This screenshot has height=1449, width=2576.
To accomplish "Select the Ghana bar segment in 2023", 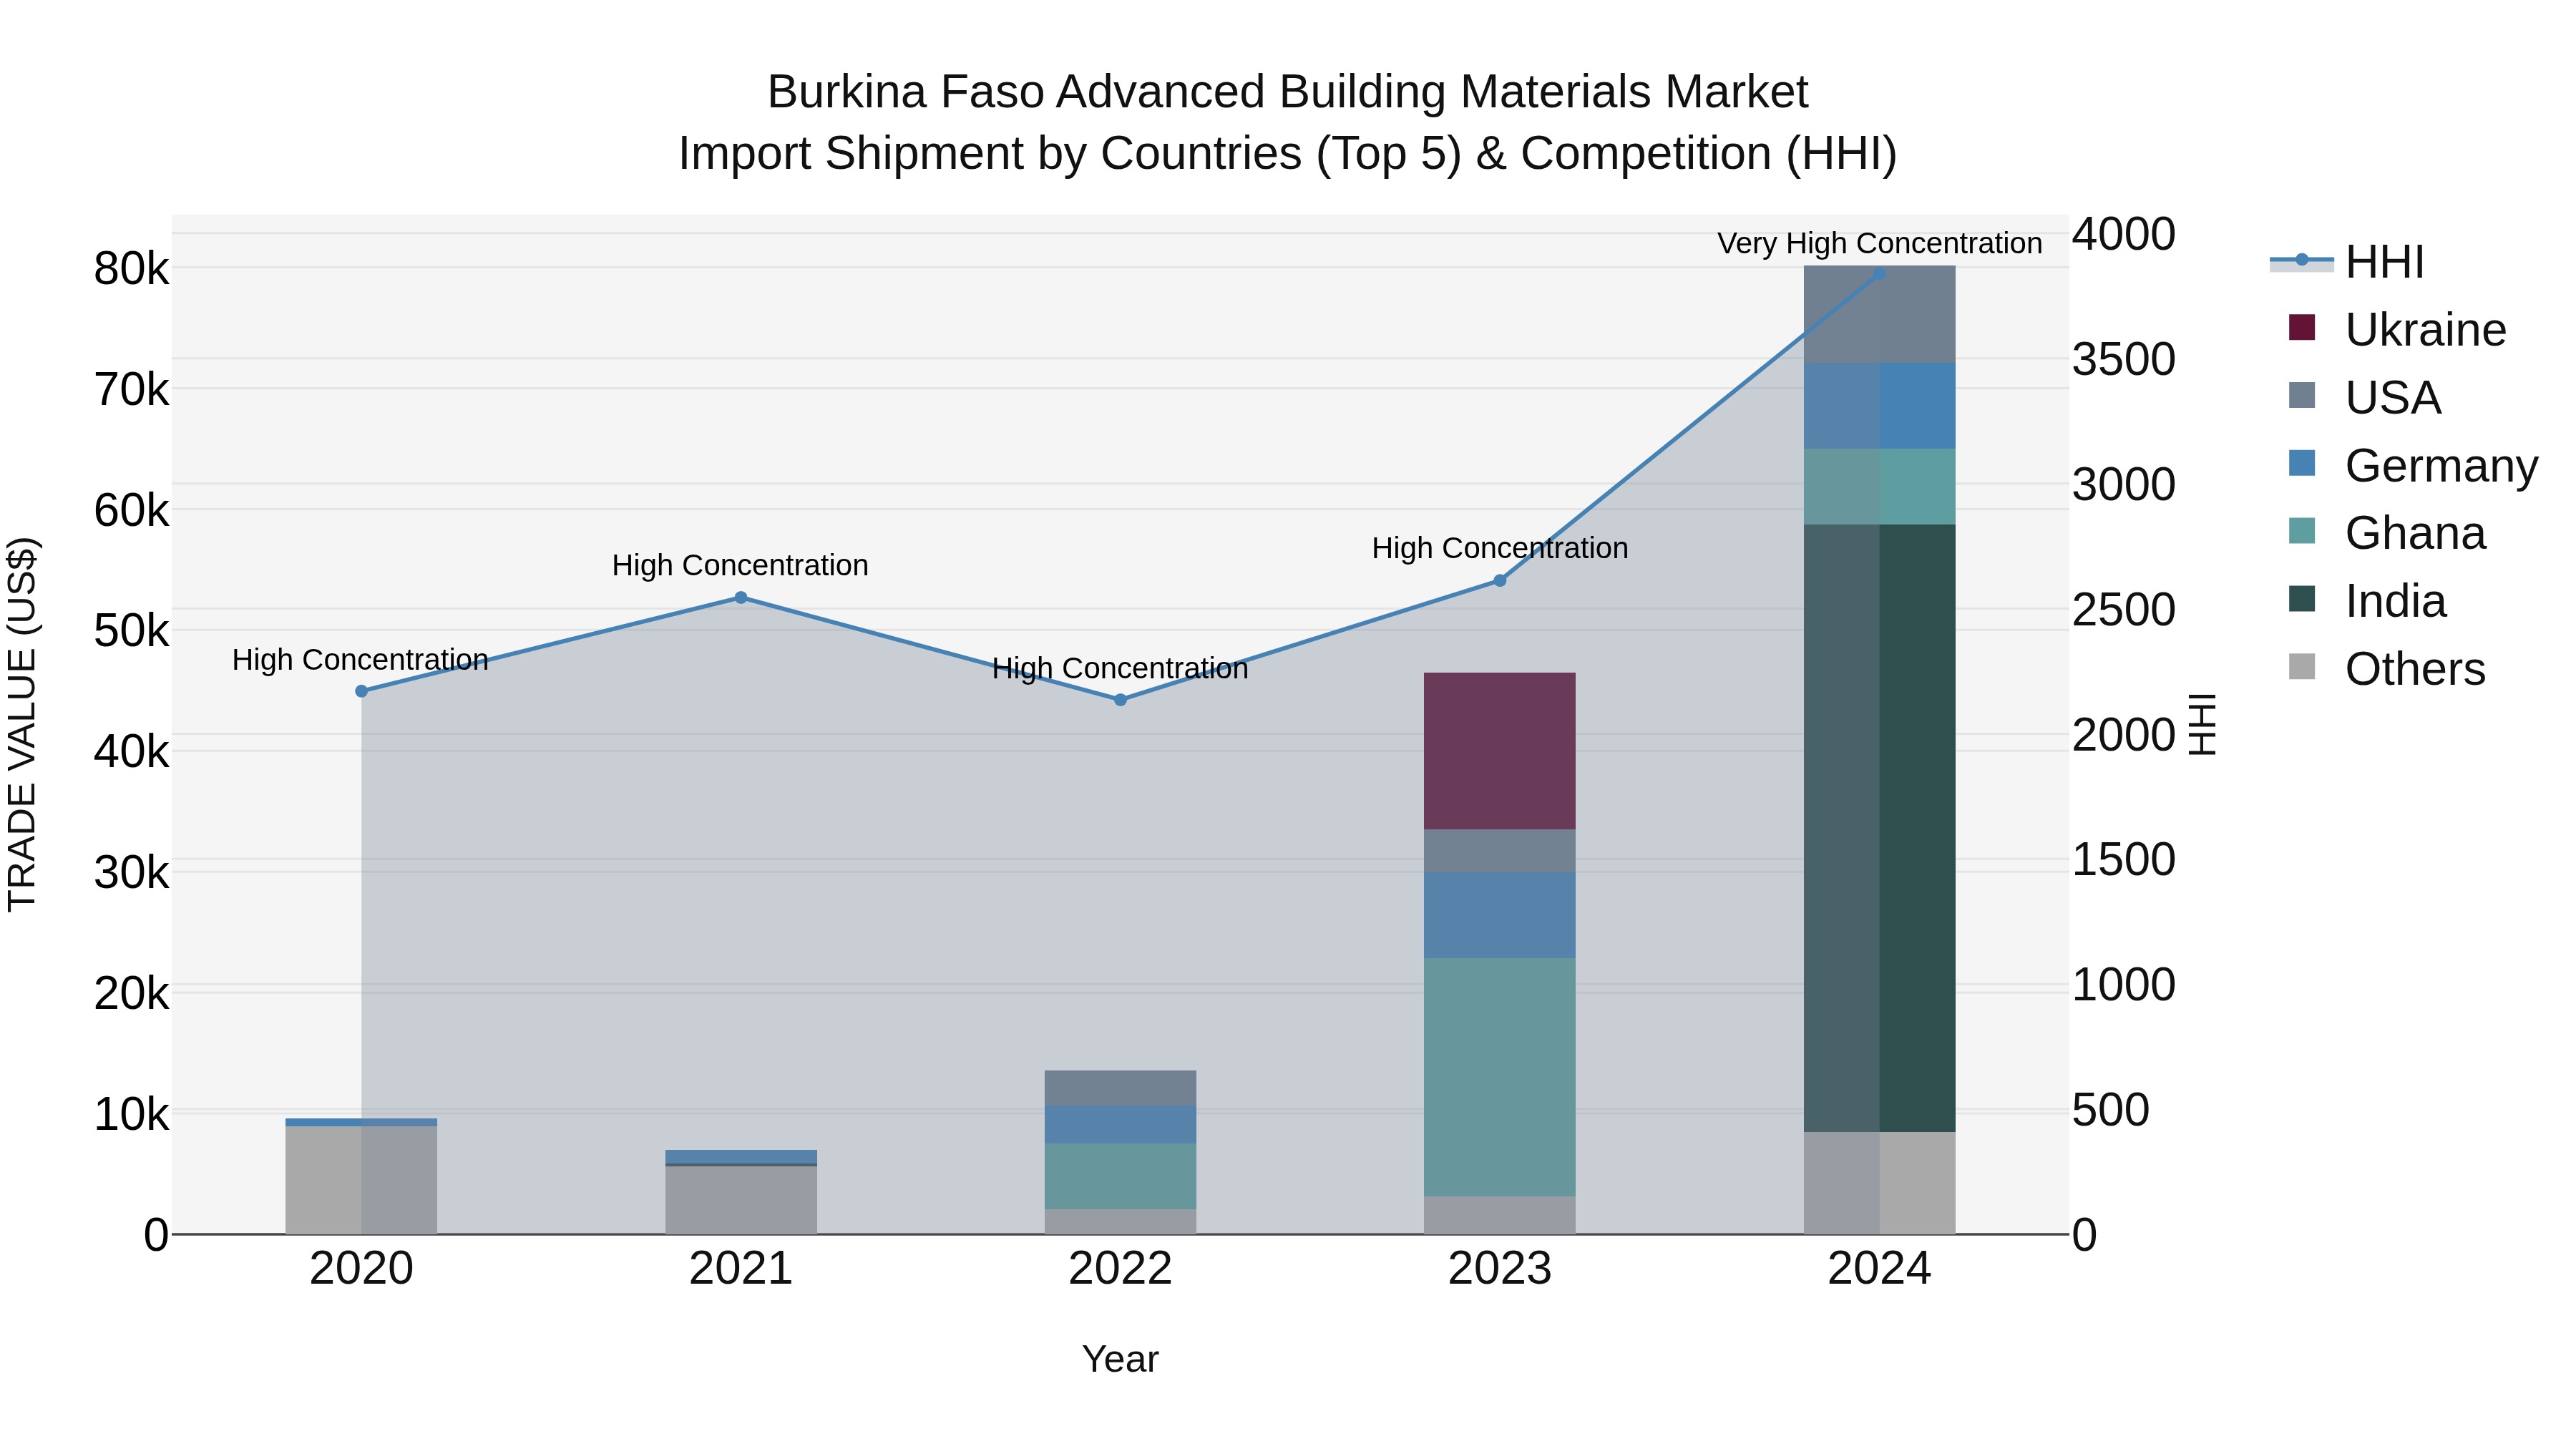I will point(1500,1077).
